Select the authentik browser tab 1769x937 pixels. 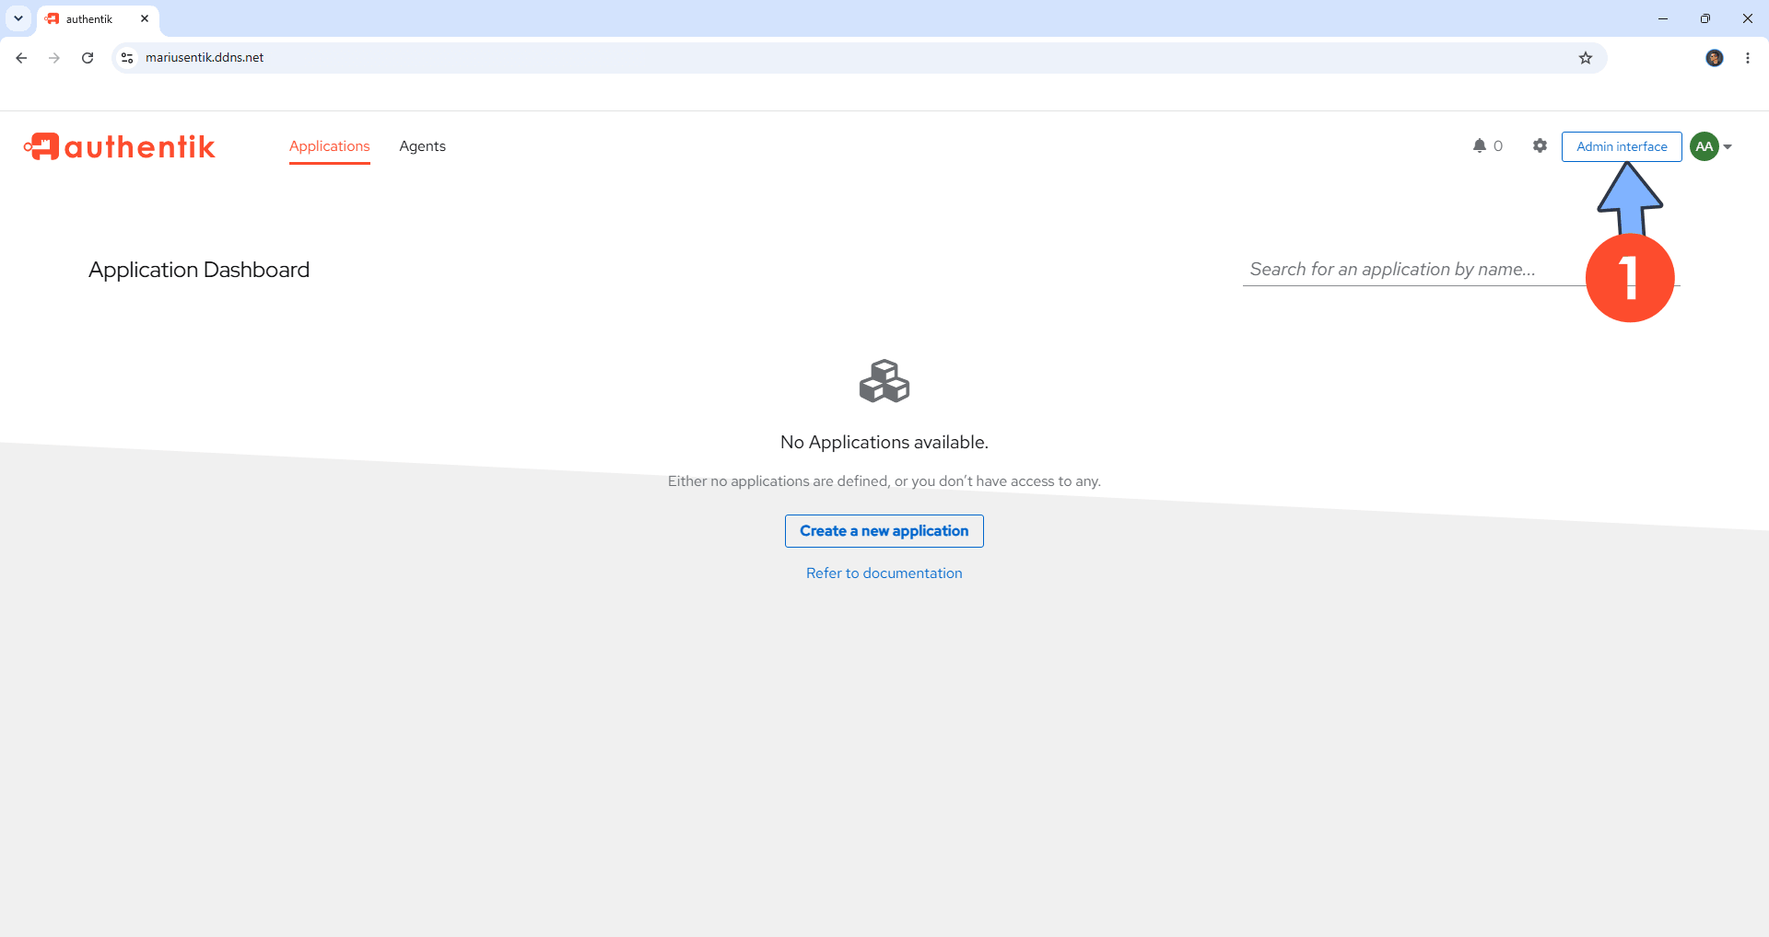98,18
